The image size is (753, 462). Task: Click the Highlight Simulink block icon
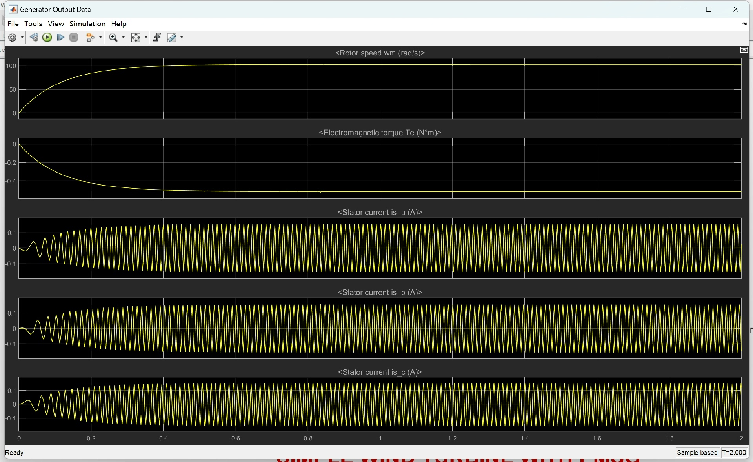click(90, 38)
